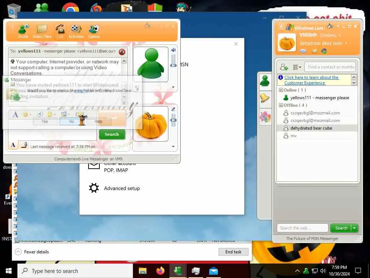This screenshot has height=278, width=370.
Task: Open the Action Center notifications icon
Action: click(358, 271)
